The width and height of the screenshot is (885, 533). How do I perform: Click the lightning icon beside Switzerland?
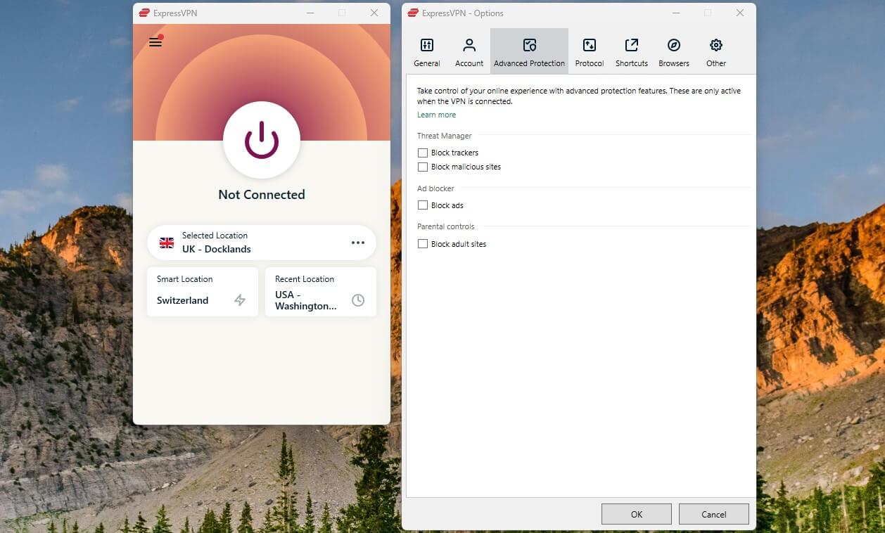click(x=240, y=300)
